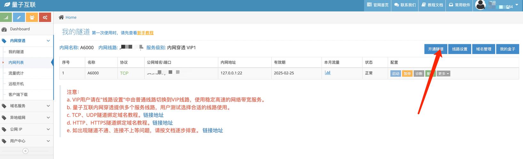Open the 新手教程 link
This screenshot has height=159, width=523.
(x=145, y=33)
